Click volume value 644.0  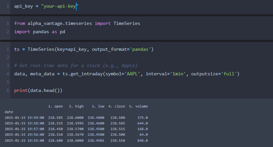(143, 124)
